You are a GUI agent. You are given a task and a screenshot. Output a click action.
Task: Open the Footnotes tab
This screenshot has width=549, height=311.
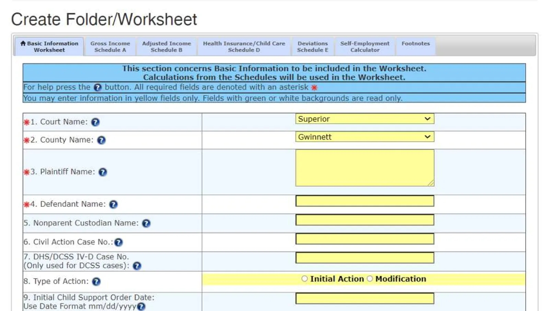415,44
